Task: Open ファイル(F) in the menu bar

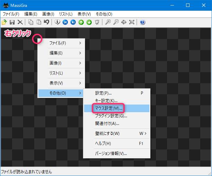Action: pyautogui.click(x=11, y=14)
